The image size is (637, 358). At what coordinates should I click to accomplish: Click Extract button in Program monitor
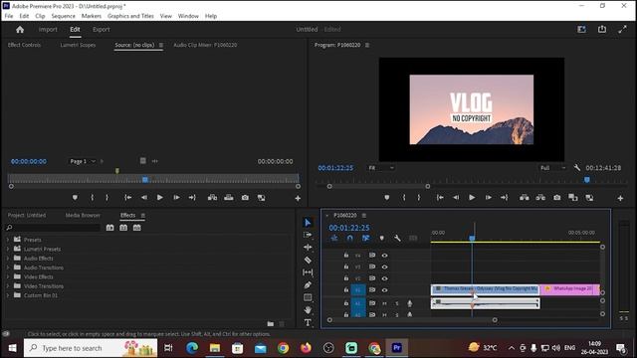540,198
